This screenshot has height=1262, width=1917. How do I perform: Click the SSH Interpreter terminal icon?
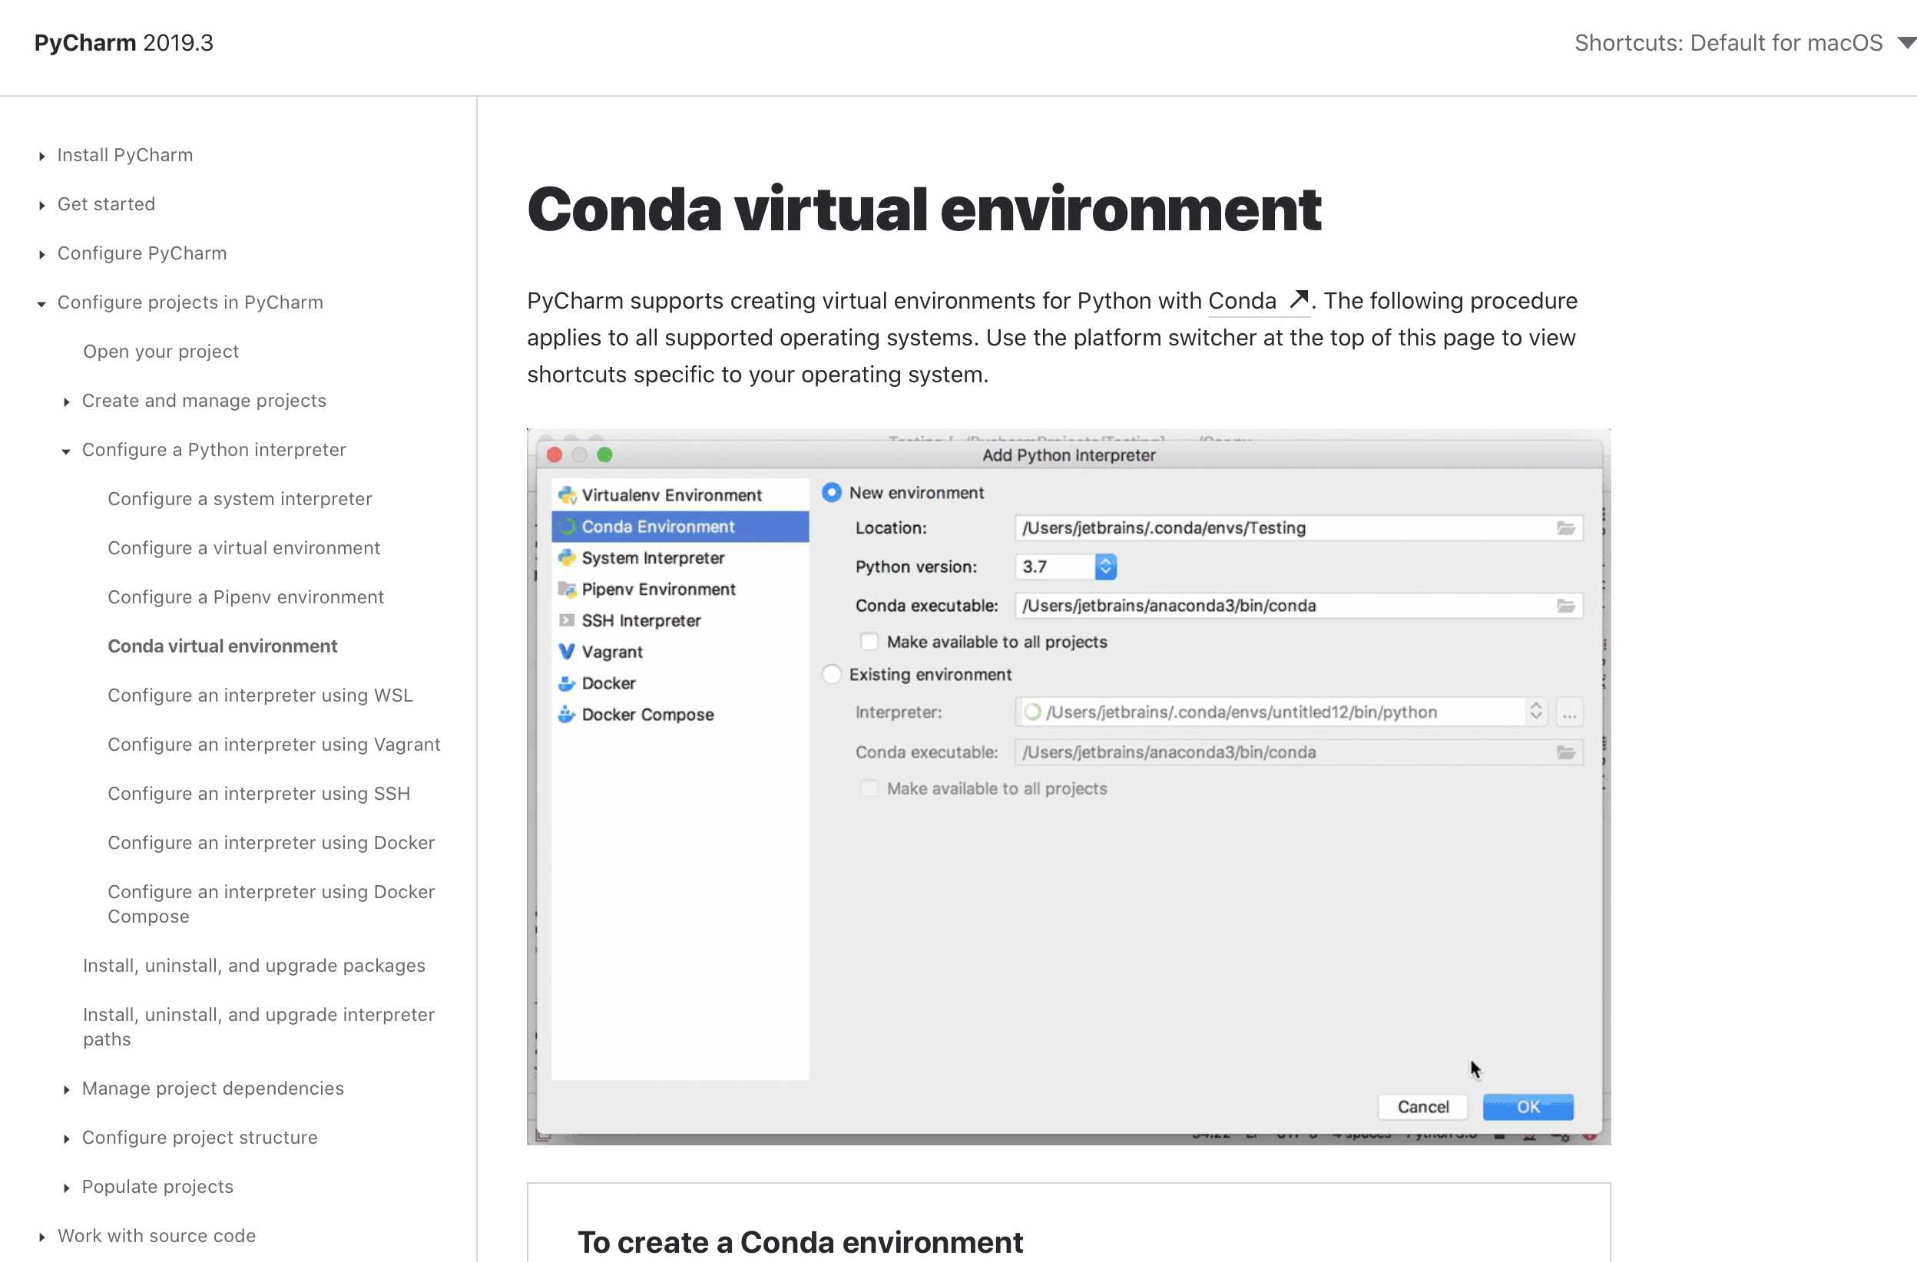tap(567, 620)
